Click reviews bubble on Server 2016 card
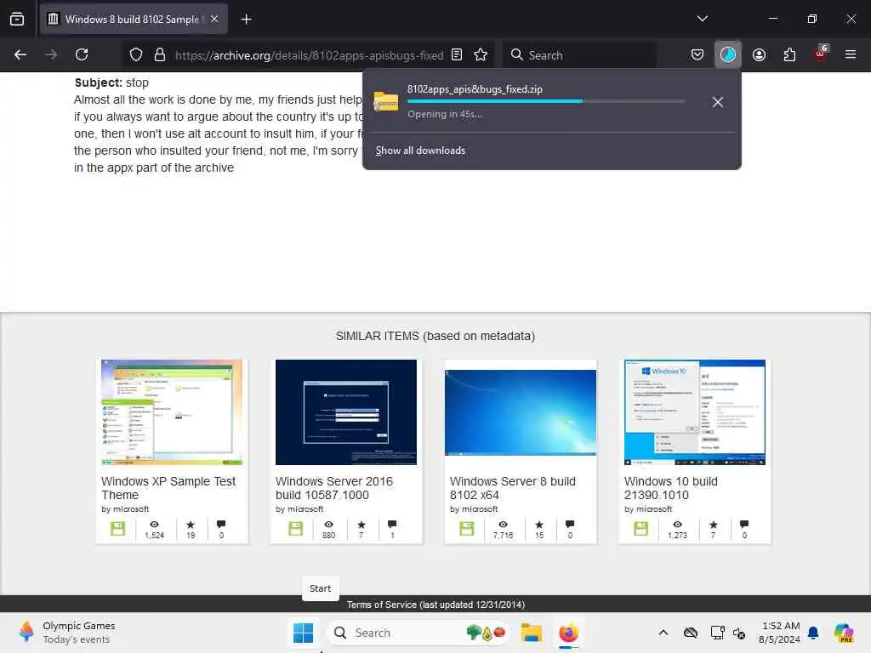Viewport: 871px width, 653px height. (x=392, y=524)
